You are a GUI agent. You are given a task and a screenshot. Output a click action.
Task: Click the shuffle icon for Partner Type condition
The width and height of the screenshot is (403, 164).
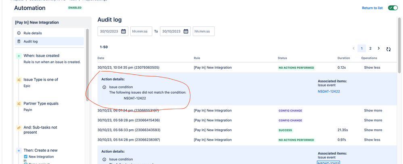point(19,104)
